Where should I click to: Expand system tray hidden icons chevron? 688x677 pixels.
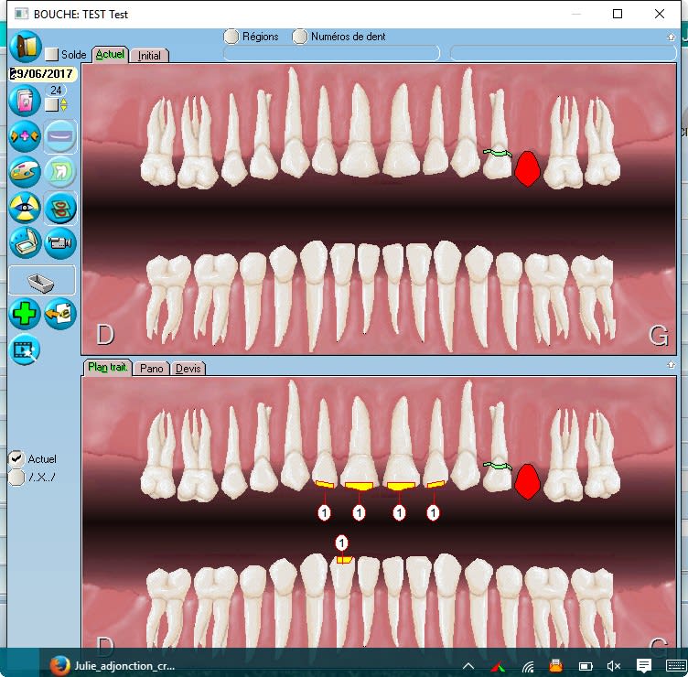[x=468, y=665]
